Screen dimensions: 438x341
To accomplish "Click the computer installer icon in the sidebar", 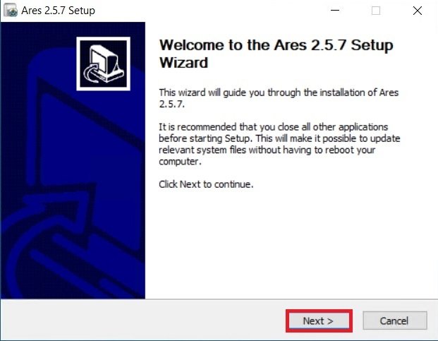I will 104,64.
